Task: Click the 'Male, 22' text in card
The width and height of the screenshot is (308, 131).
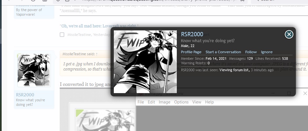Action: coord(188,46)
